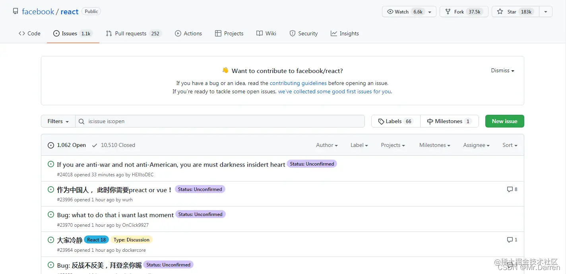
Task: Expand the Assignee filter dropdown
Action: (x=476, y=145)
